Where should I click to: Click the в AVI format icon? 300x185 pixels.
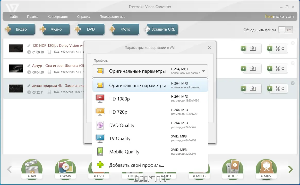(x=32, y=169)
